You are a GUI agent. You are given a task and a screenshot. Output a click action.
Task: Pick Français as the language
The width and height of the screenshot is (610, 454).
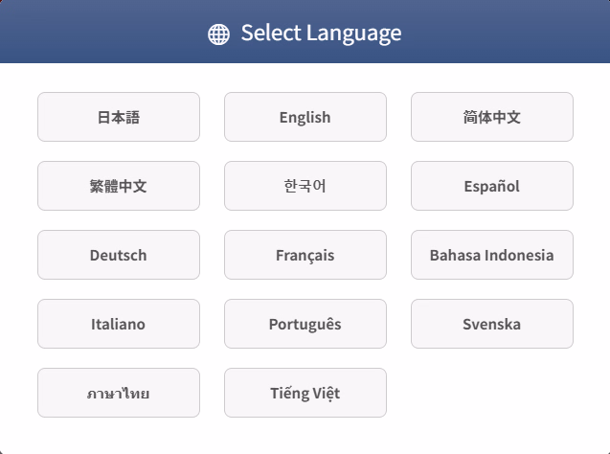point(305,255)
